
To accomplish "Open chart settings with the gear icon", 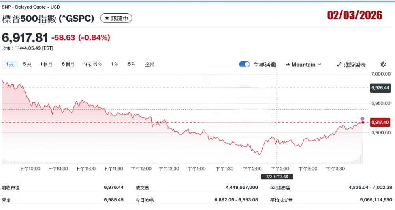I will [x=383, y=65].
